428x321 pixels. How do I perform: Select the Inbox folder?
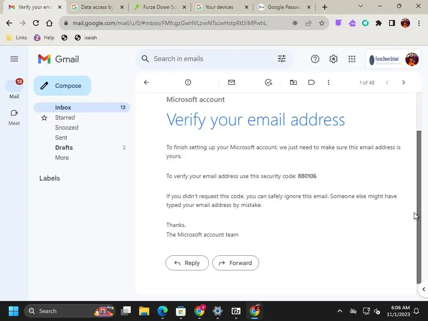[82, 107]
